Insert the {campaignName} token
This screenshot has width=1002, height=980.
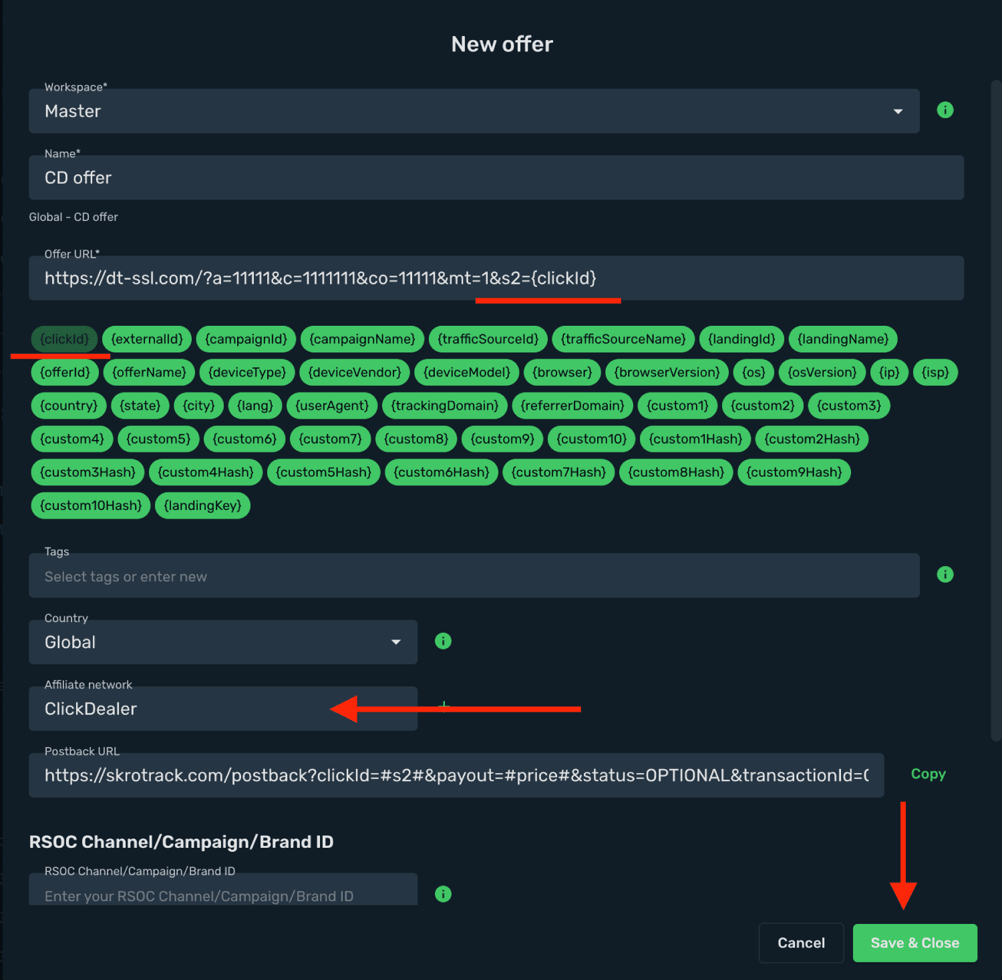tap(362, 339)
